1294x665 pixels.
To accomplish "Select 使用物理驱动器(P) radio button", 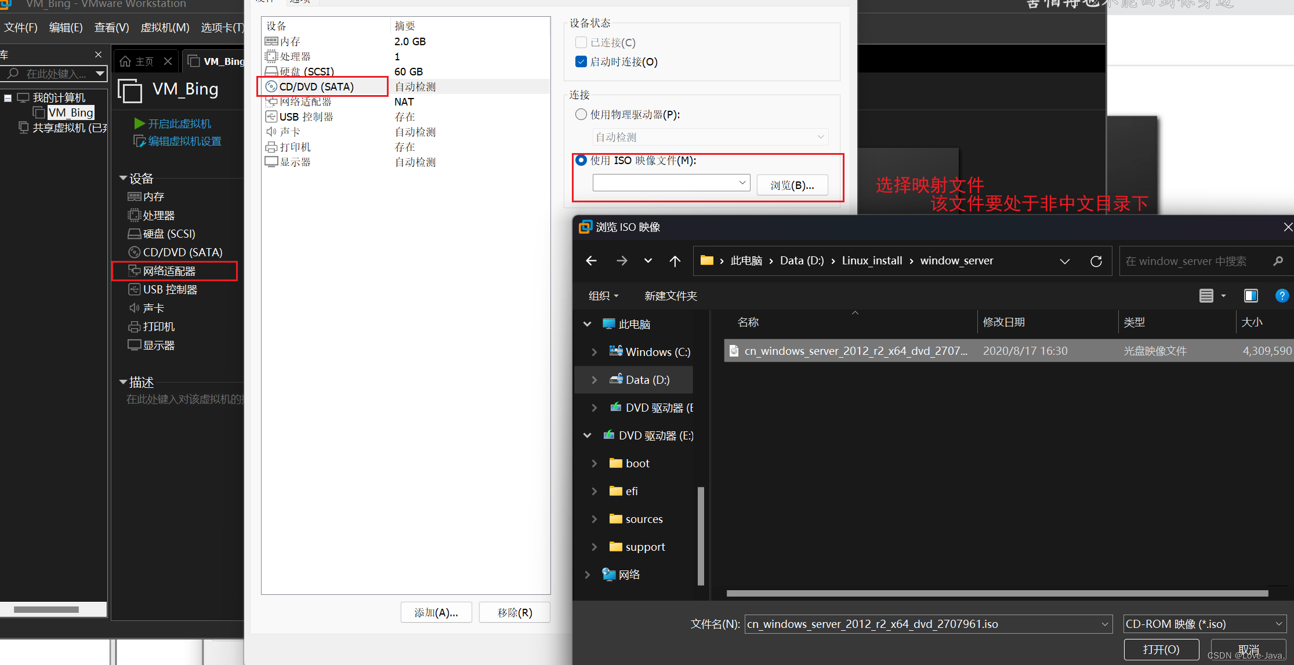I will tap(581, 115).
